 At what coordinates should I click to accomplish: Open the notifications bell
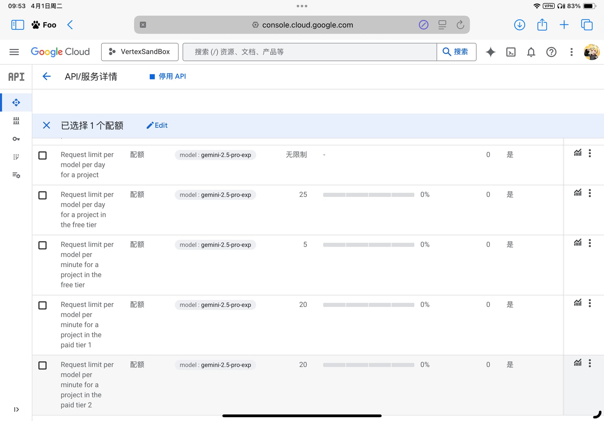point(531,52)
